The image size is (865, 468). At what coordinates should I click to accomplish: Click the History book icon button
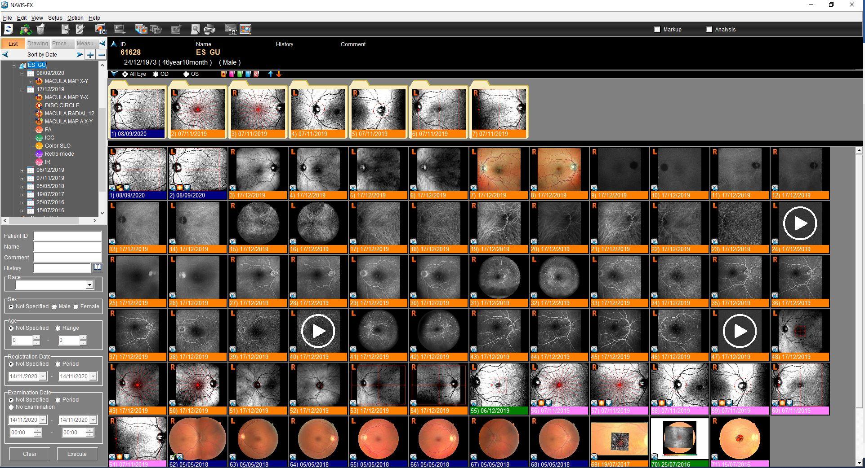click(x=97, y=268)
